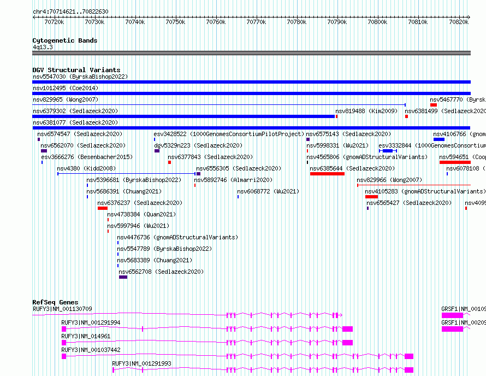Open the RUFY3|NM_001291993 transcript
This screenshot has height=376, width=486.
[141, 363]
